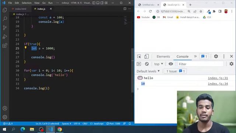Image resolution: width=236 pixels, height=133 pixels.
Task: Open the View menu
Action: click(x=37, y=3)
